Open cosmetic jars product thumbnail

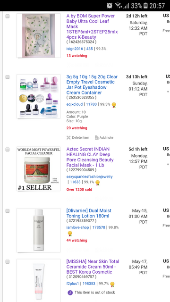coord(39,96)
